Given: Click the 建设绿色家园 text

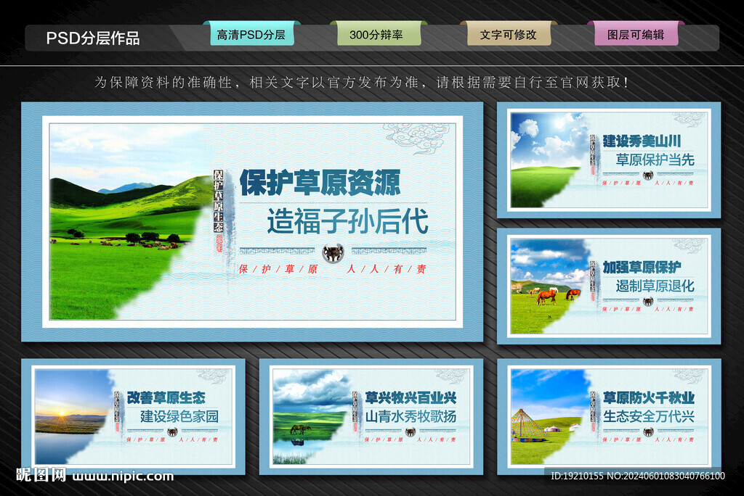Looking at the screenshot, I should click(x=179, y=416).
